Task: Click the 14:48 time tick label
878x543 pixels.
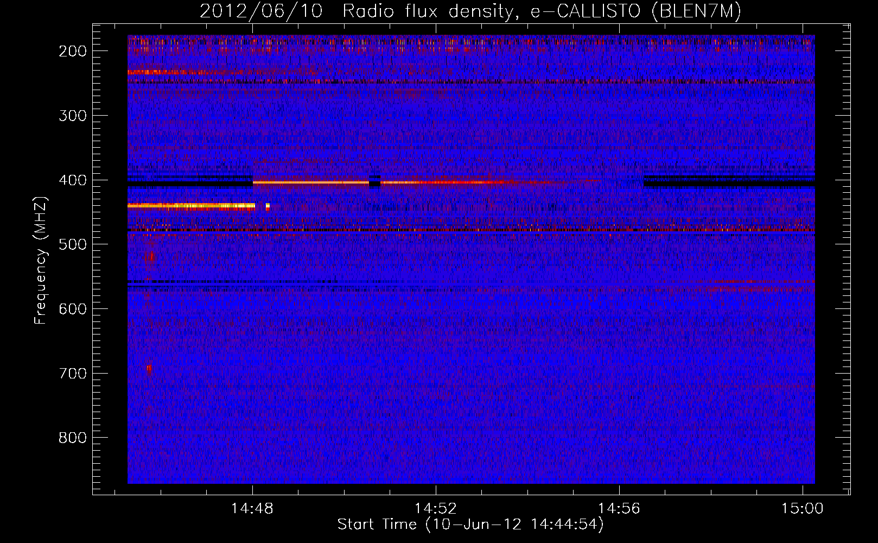Action: [252, 509]
